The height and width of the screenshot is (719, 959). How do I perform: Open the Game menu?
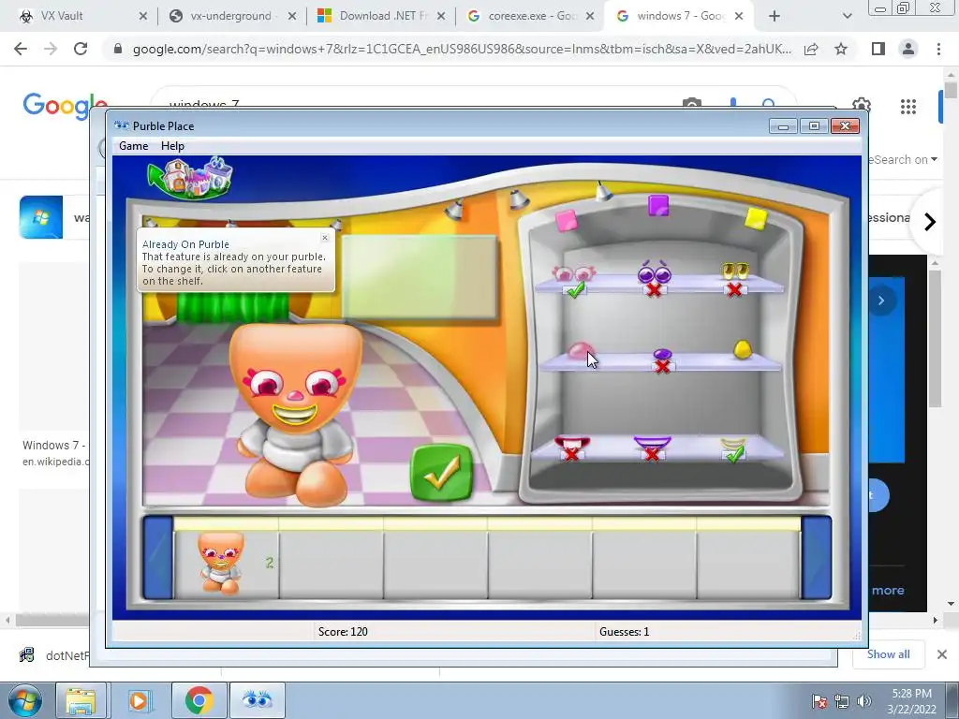coord(133,145)
